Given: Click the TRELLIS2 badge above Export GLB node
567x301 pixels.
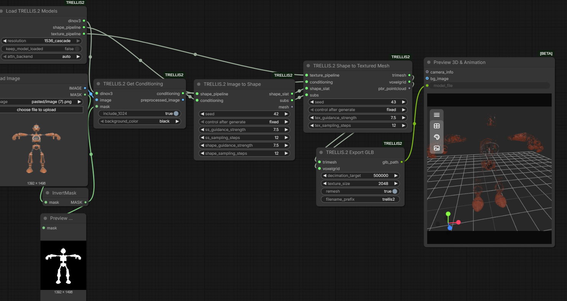Looking at the screenshot, I should pyautogui.click(x=393, y=144).
